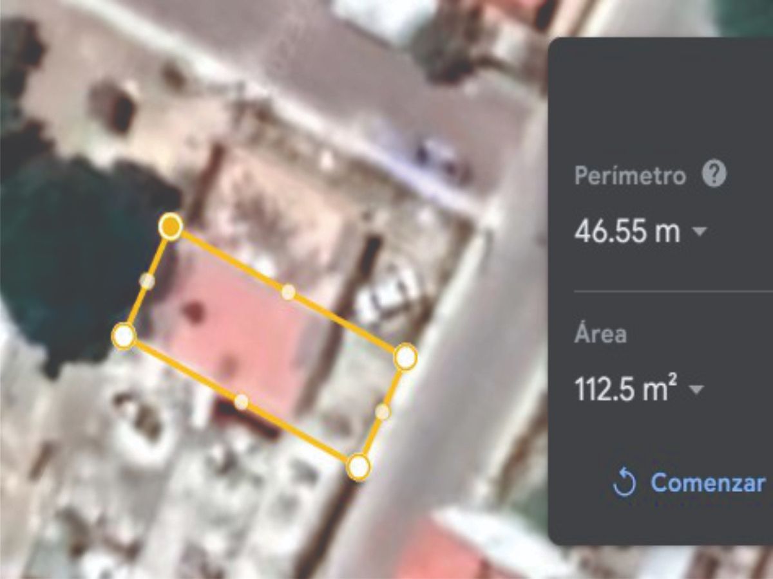
Task: Select the filled orange top vertex point
Action: tap(170, 226)
